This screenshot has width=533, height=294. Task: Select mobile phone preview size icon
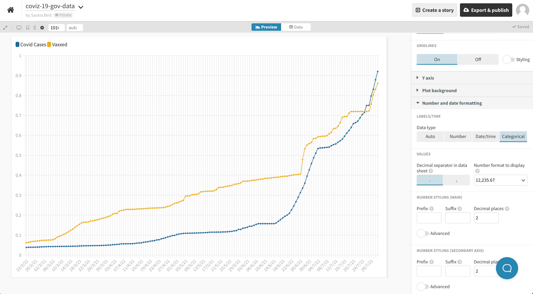[x=35, y=28]
